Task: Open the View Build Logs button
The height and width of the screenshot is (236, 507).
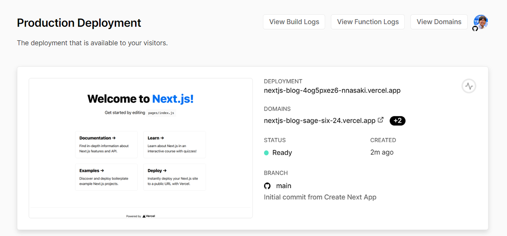Action: coord(294,22)
